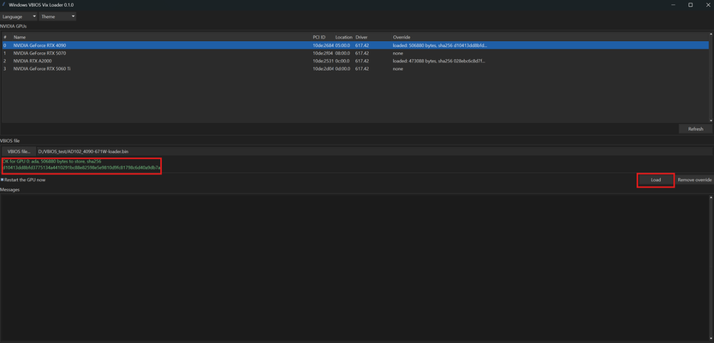
Task: Click the GPU list scrollbar down arrow
Action: (711, 120)
